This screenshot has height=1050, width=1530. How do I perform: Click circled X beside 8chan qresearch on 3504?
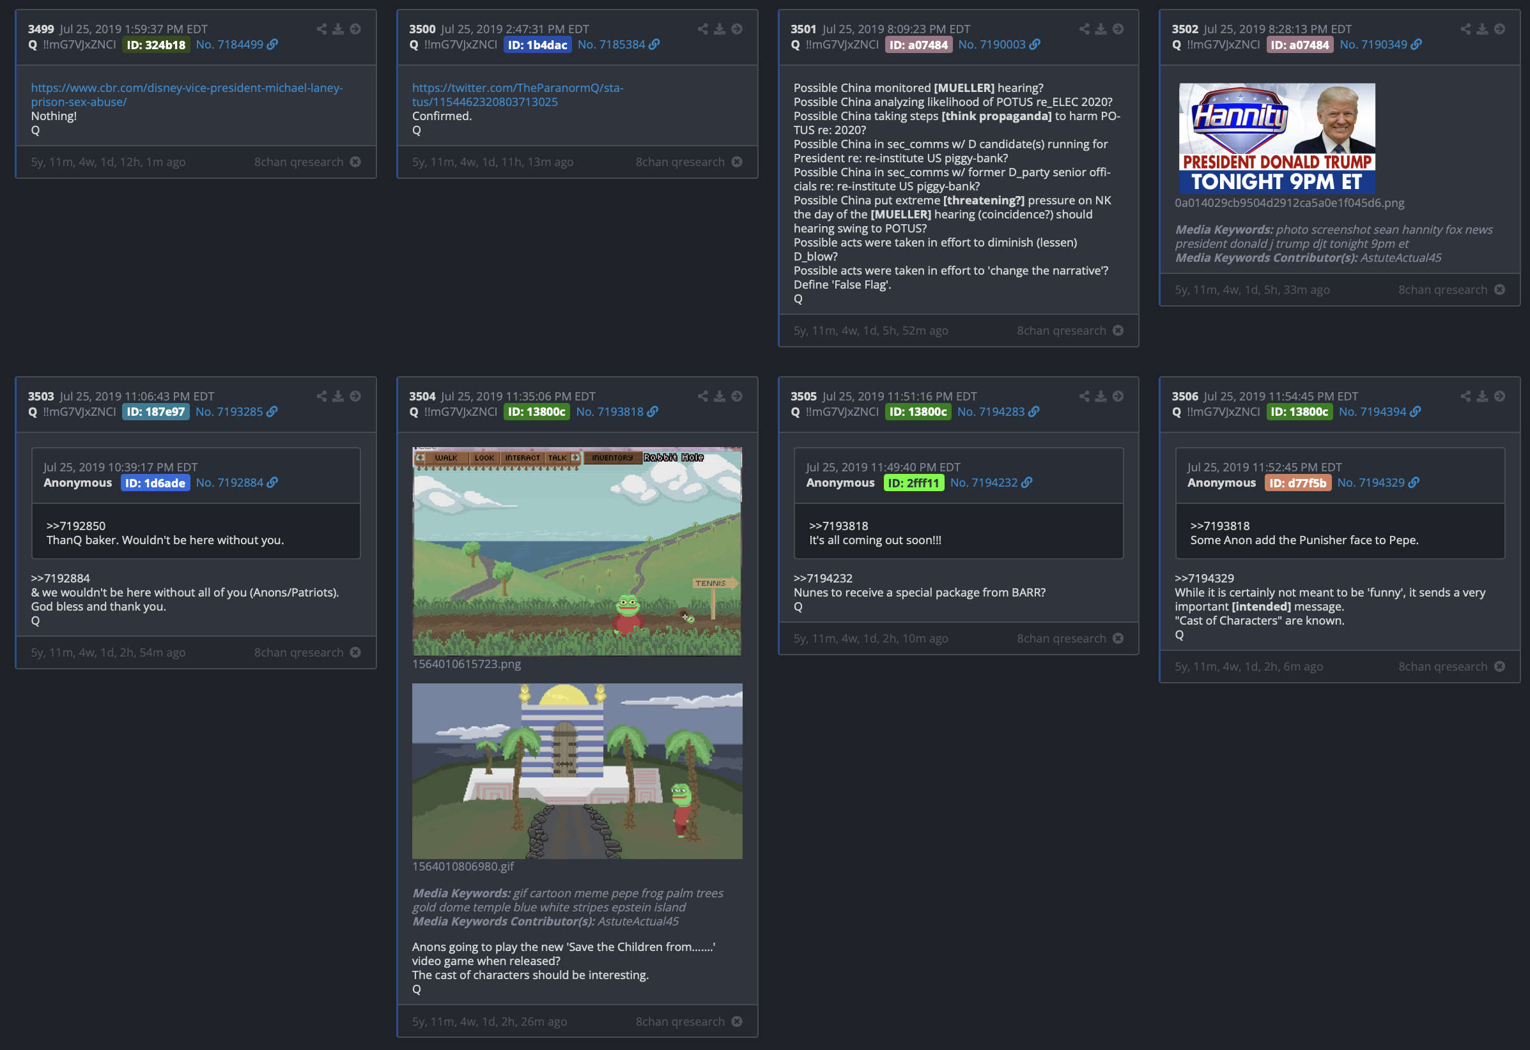point(737,1021)
